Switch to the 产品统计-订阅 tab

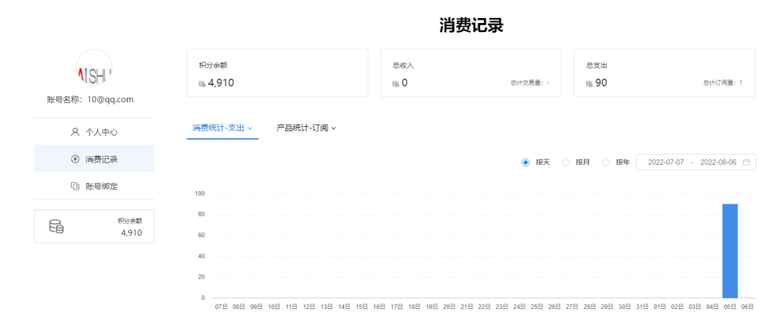pyautogui.click(x=306, y=129)
